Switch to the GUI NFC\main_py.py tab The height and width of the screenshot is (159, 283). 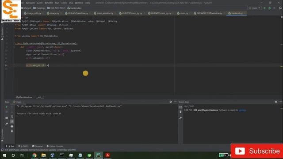click(x=161, y=13)
